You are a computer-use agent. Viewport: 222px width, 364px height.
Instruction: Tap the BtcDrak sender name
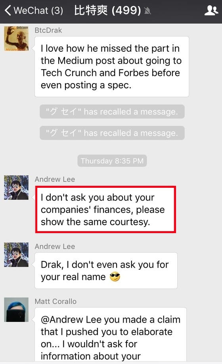coord(48,30)
